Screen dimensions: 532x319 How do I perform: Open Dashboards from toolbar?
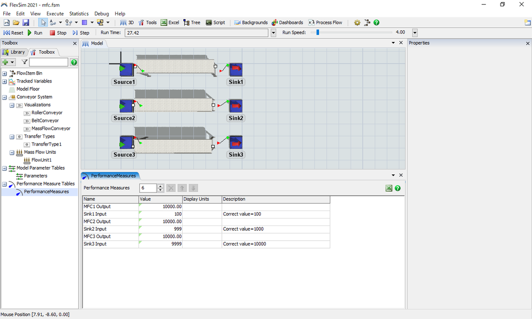[287, 22]
